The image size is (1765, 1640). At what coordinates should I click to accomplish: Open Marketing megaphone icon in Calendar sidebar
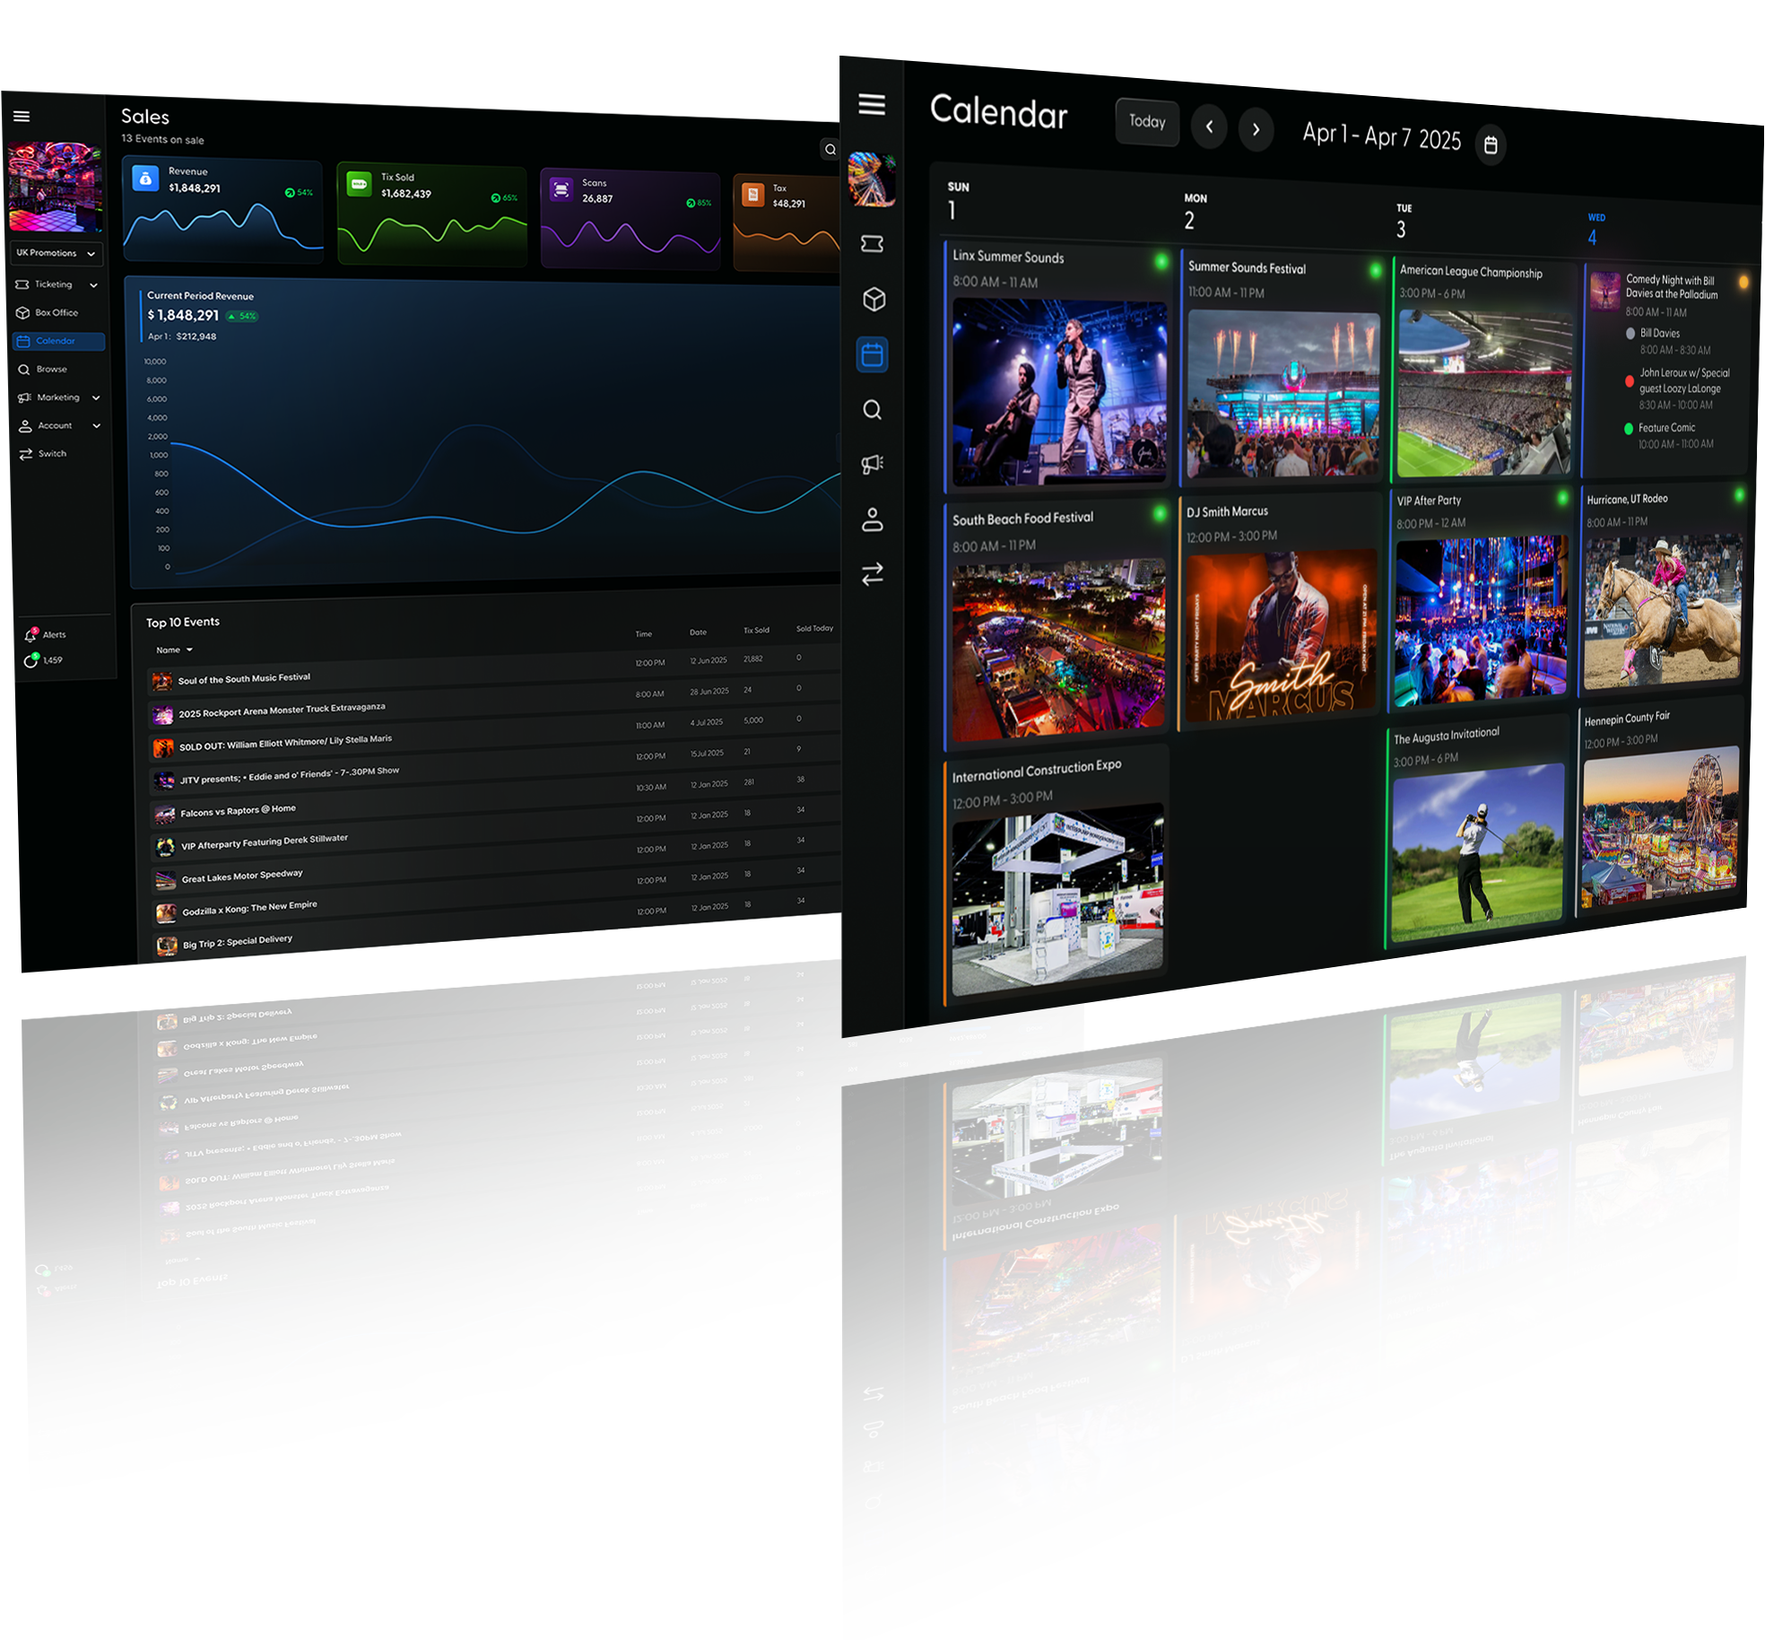pos(873,464)
